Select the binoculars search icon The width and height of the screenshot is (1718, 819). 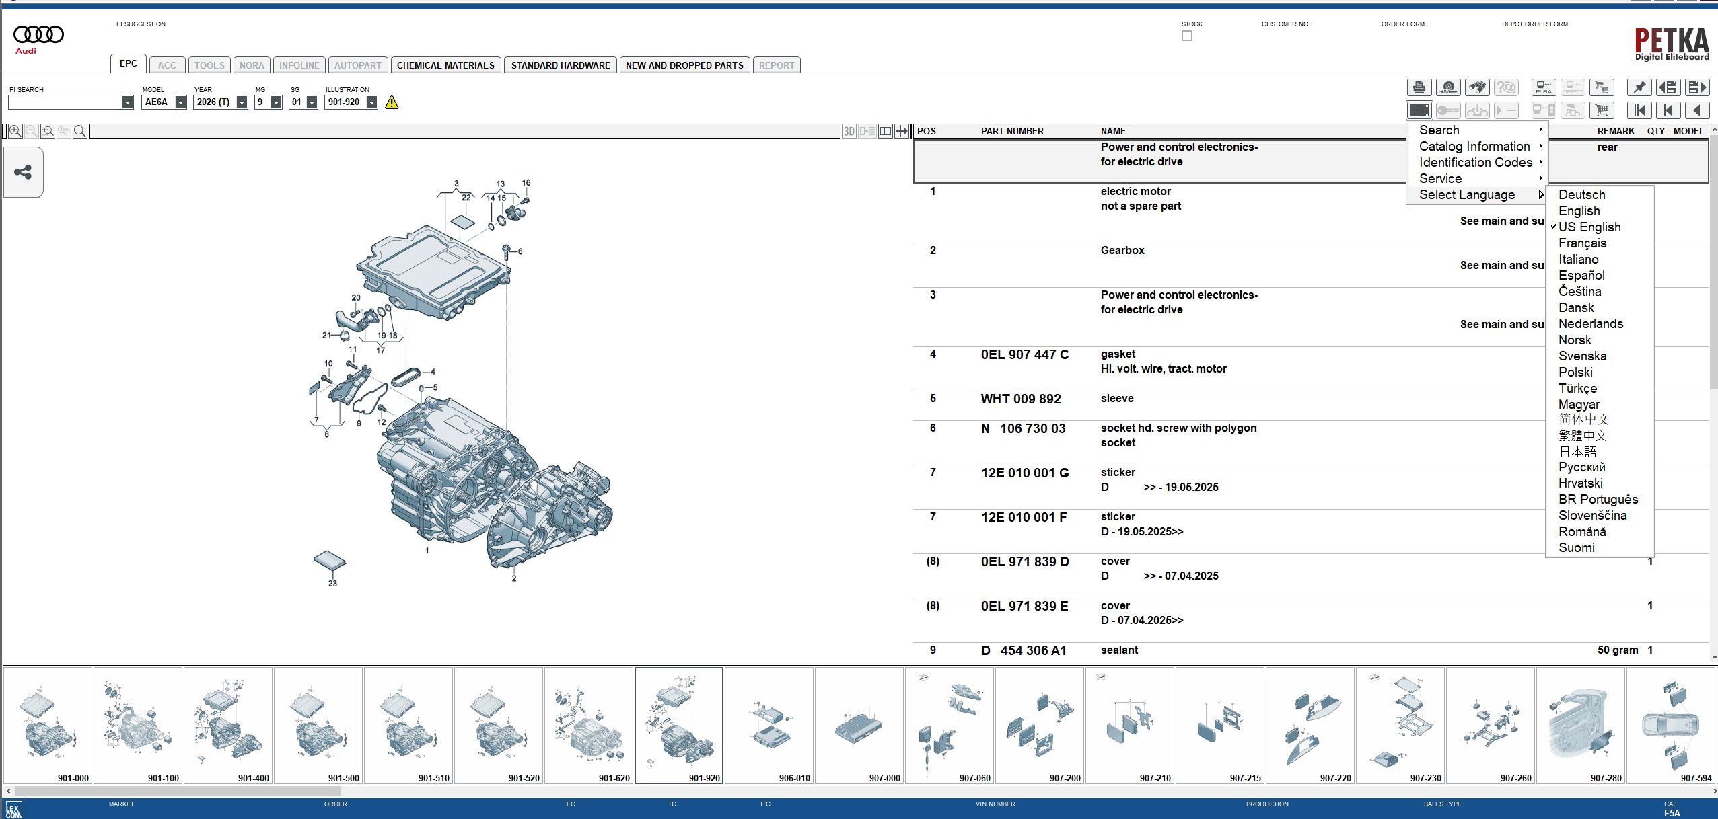(1478, 87)
